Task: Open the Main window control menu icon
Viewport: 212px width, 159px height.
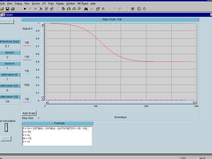Action: pos(3,15)
